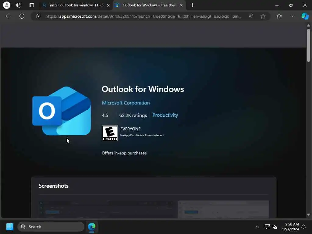Open the Microsoft Corporation publisher link

126,103
